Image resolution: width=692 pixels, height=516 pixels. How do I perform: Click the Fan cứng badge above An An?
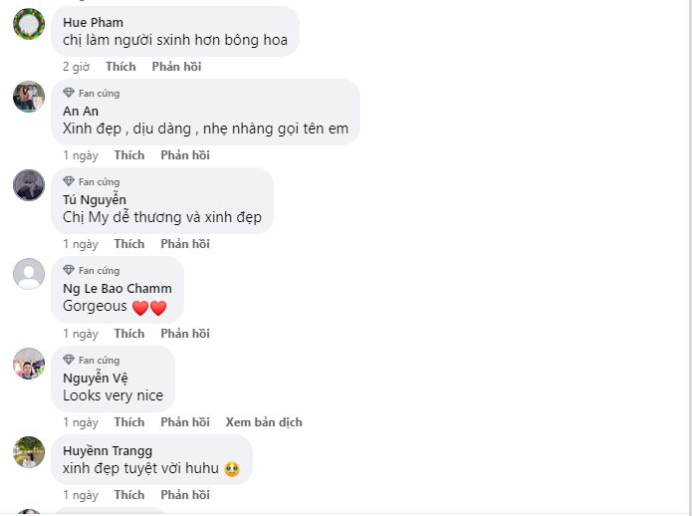point(92,93)
